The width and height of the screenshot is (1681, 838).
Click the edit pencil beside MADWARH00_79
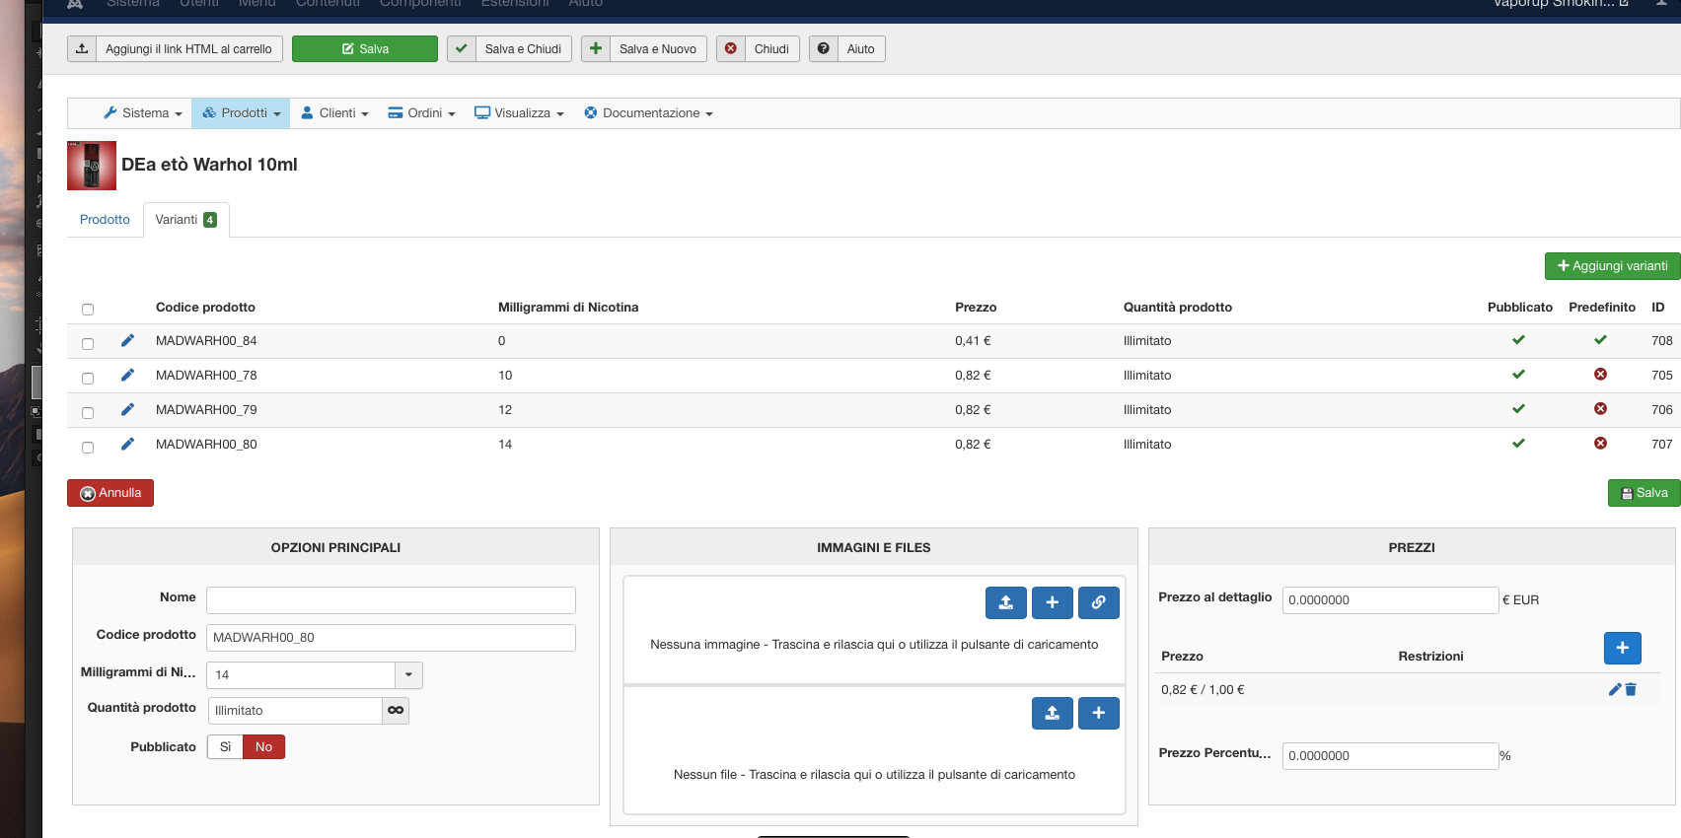pyautogui.click(x=127, y=410)
